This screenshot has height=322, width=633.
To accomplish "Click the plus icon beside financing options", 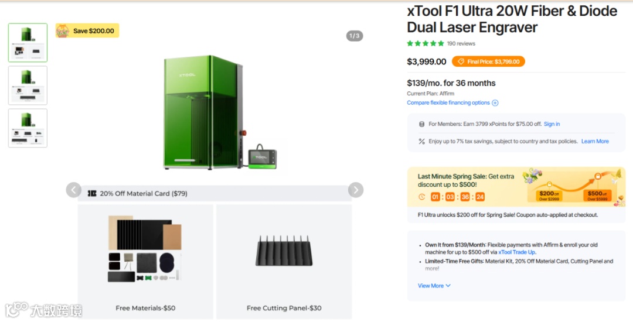I will coord(495,103).
